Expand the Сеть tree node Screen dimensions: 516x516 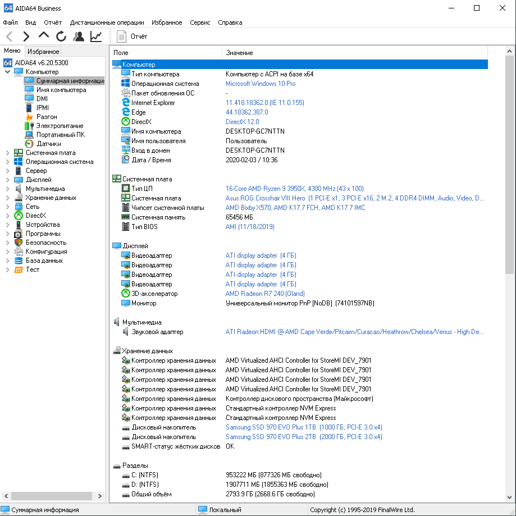[x=7, y=207]
